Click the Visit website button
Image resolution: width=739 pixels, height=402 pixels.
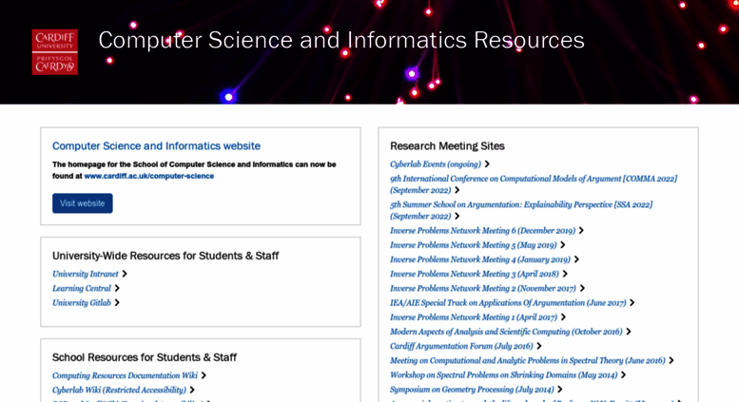click(x=83, y=203)
